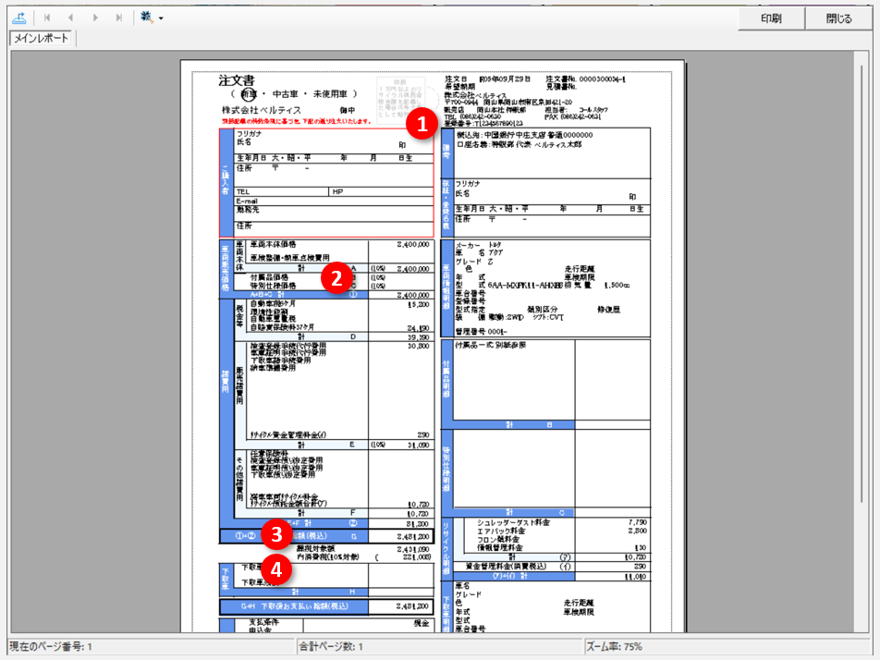Image resolution: width=880 pixels, height=660 pixels.
Task: Select the メインレポート tab
Action: tap(41, 38)
